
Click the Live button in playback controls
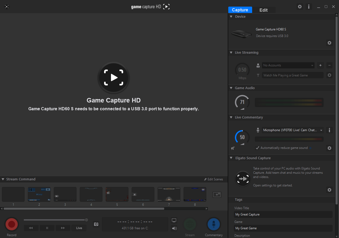[x=79, y=228]
